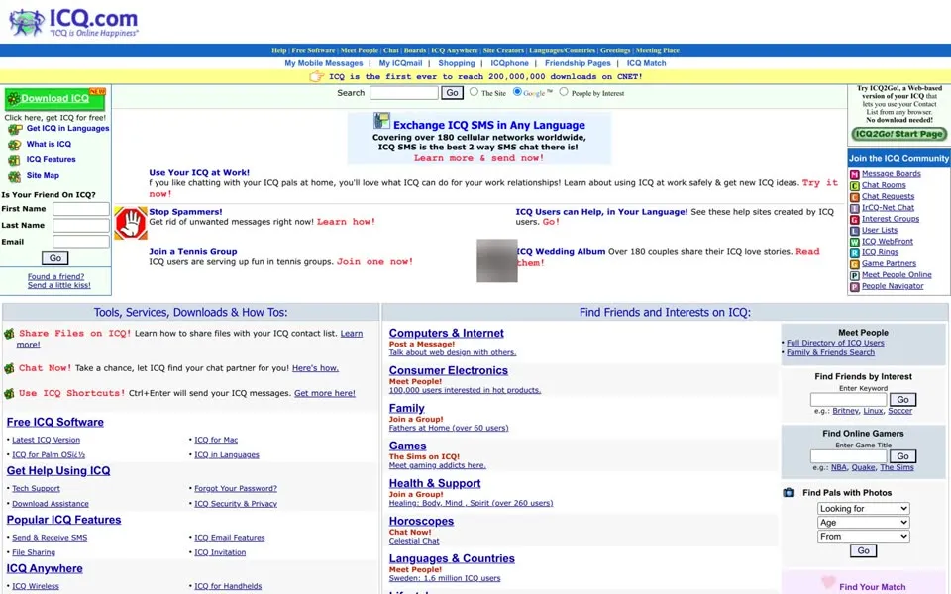Click the icon beside ICQ Features
Screen dimensions: 951x594
point(15,160)
